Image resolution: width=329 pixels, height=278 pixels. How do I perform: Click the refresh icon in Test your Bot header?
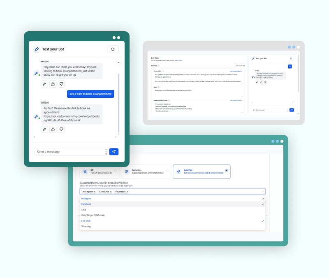coord(113,49)
